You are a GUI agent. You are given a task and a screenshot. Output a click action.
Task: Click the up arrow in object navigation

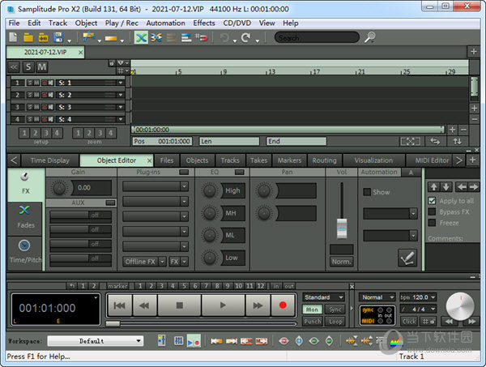[x=433, y=187]
